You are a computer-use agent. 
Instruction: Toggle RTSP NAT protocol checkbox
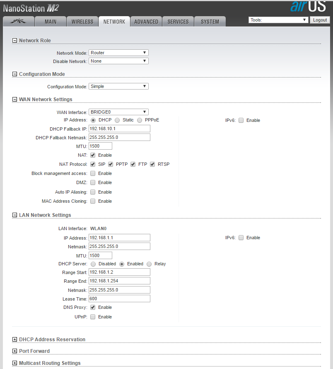(x=152, y=164)
